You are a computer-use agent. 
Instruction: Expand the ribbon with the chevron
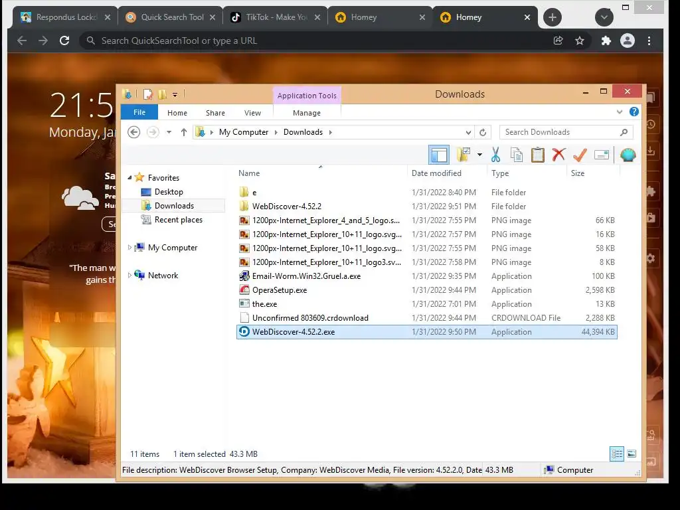(x=620, y=112)
